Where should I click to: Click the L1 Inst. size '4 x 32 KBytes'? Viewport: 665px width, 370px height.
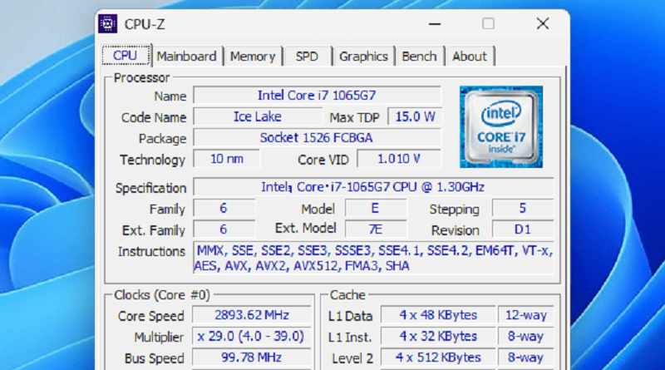[x=438, y=337]
